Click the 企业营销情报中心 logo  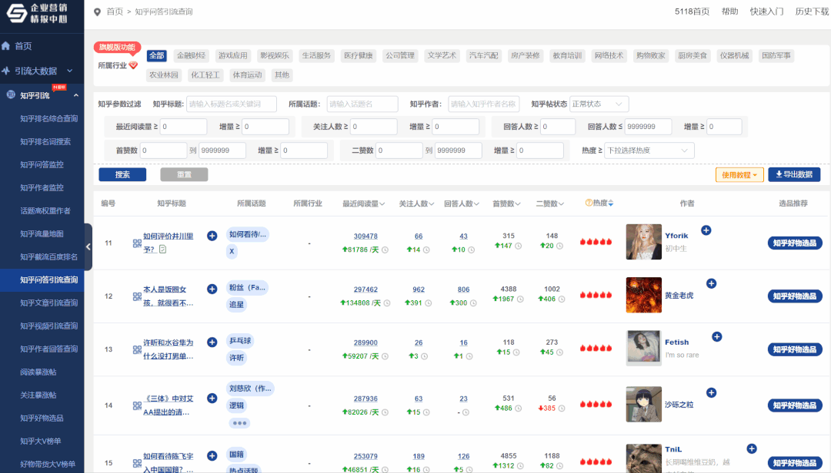[38, 13]
